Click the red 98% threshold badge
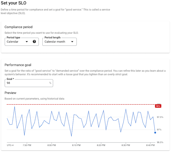Viewport: 171px width, 152px height. pos(158,106)
